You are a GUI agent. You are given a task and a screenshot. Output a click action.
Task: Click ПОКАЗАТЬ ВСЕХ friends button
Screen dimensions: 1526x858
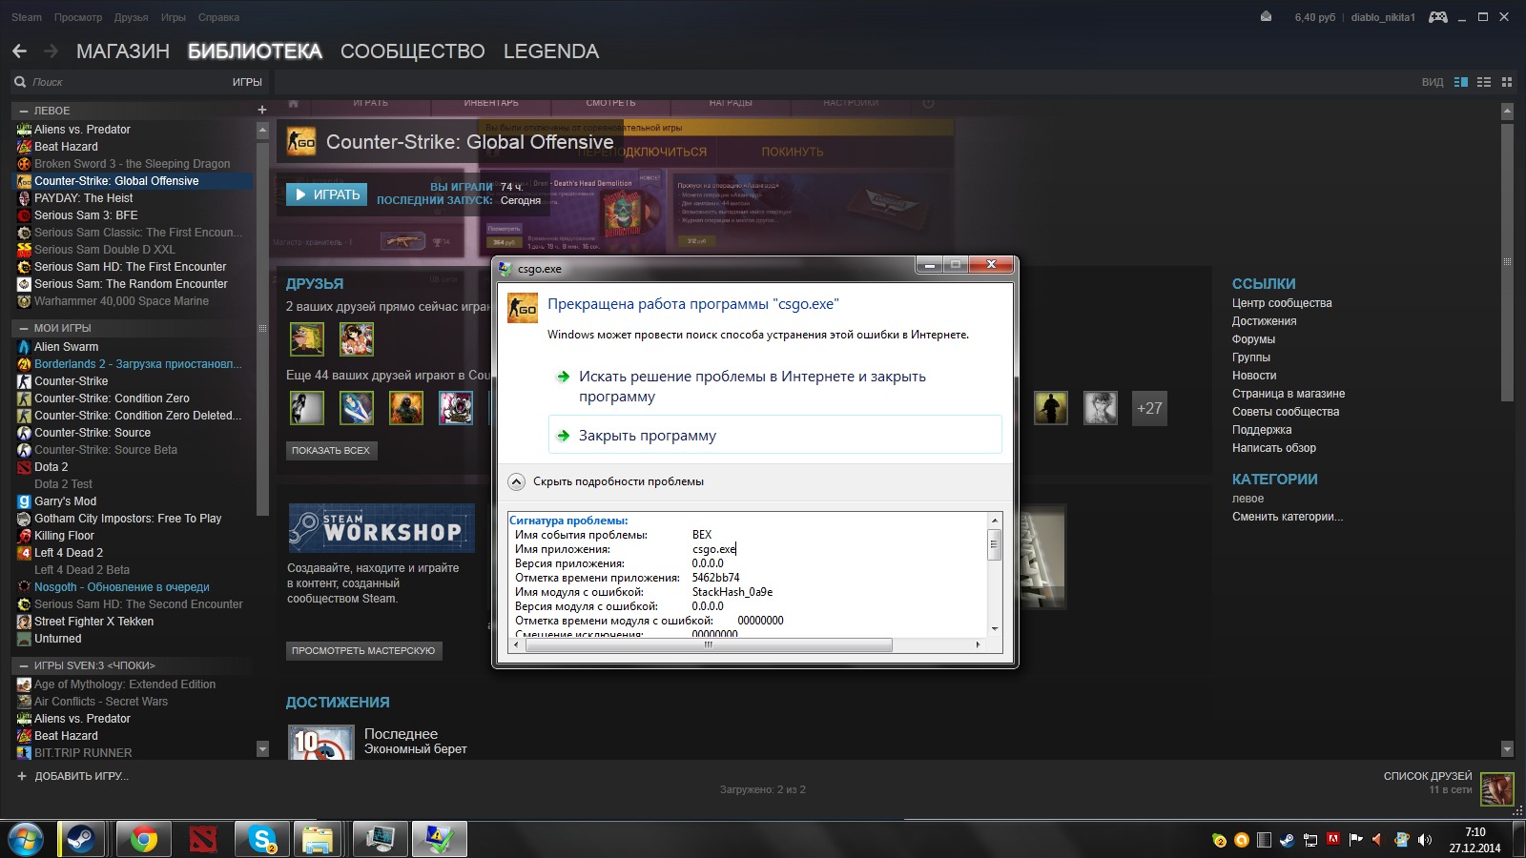(x=331, y=450)
